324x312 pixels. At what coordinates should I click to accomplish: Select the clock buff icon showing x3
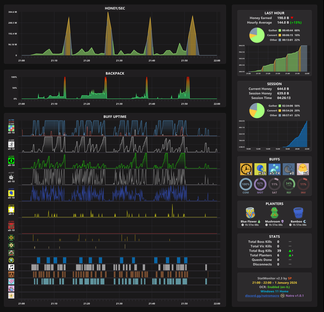(246, 169)
